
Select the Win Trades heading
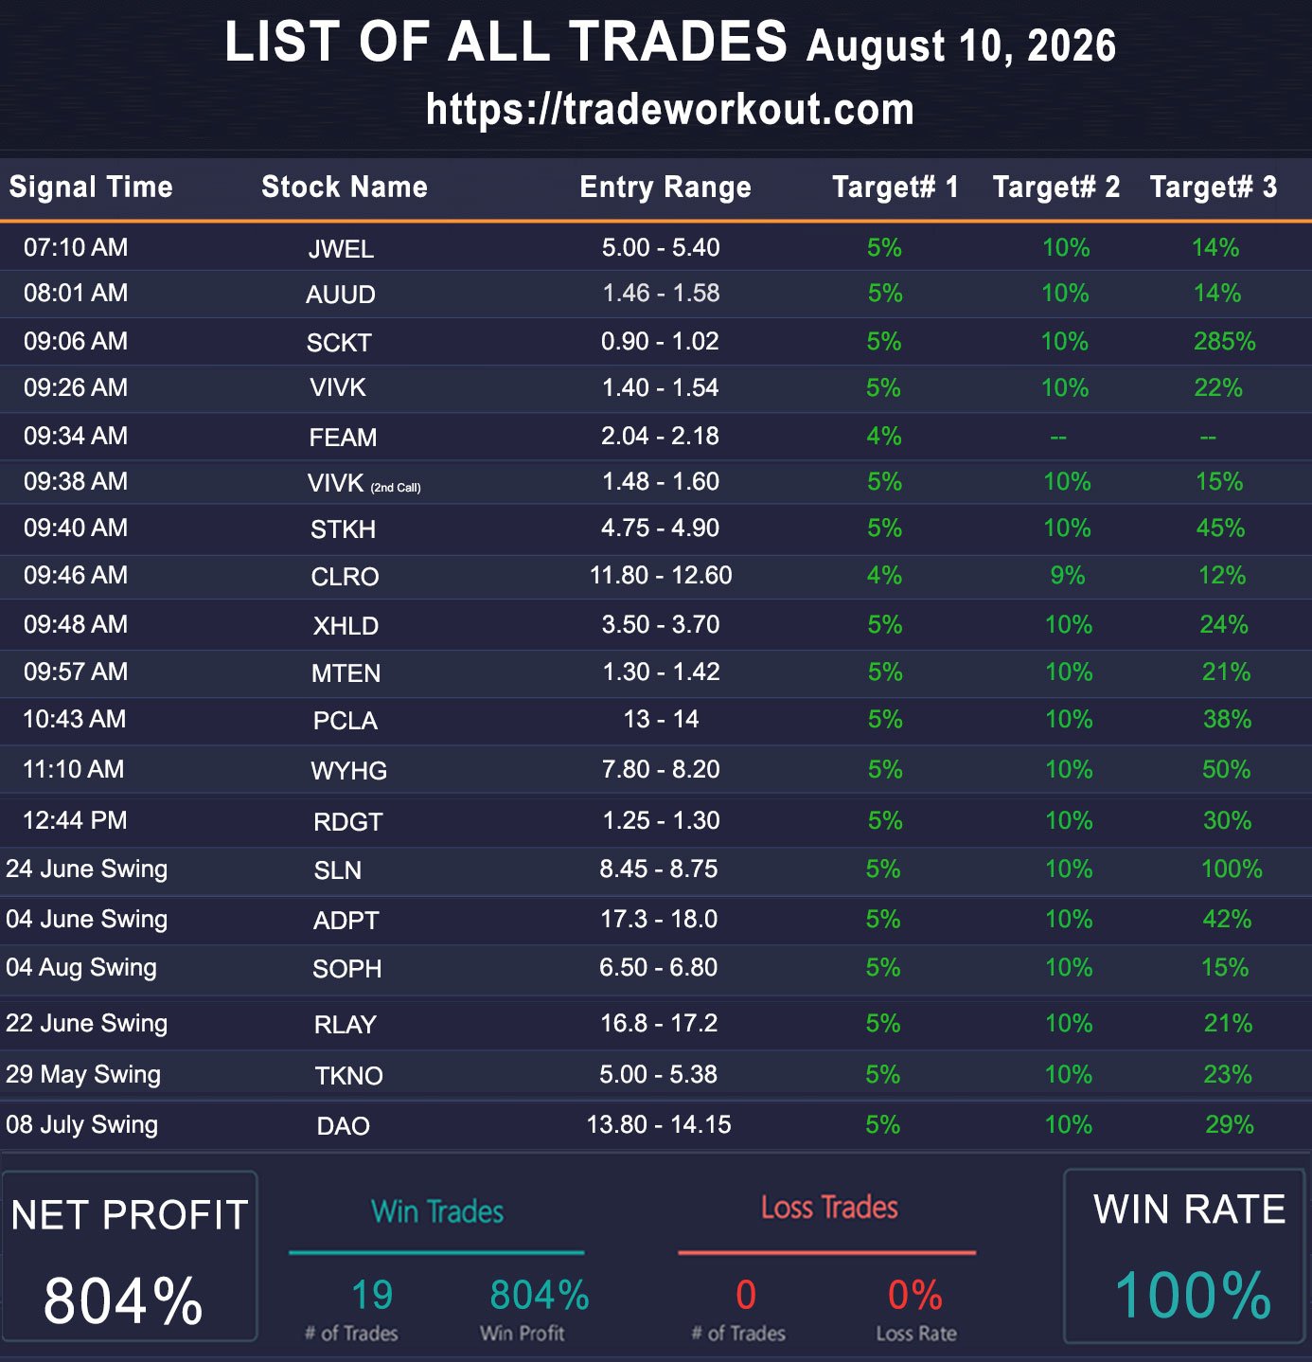[437, 1211]
